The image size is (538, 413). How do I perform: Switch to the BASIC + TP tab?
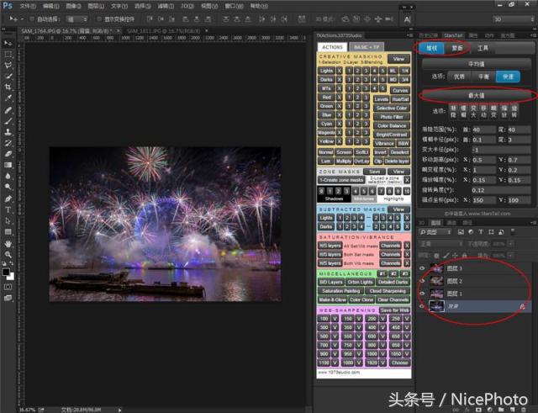point(367,47)
